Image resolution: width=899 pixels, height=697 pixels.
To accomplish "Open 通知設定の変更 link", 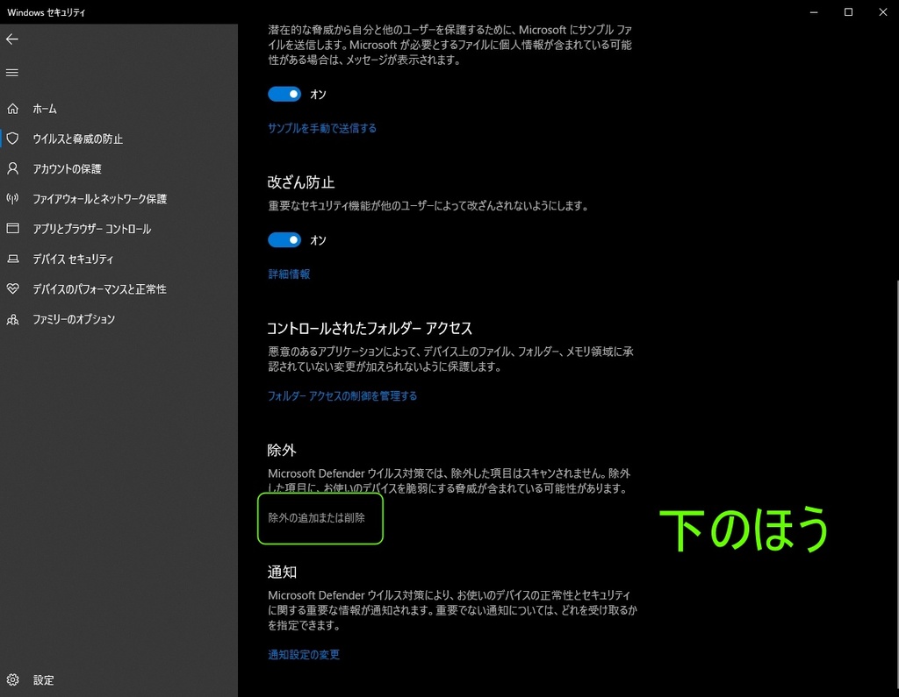I will 304,655.
